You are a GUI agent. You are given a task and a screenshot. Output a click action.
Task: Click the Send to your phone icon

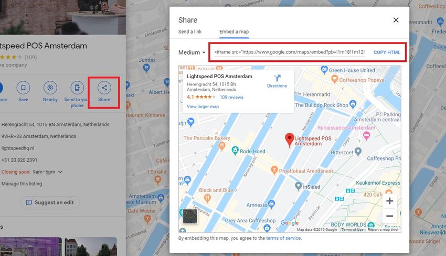77,88
